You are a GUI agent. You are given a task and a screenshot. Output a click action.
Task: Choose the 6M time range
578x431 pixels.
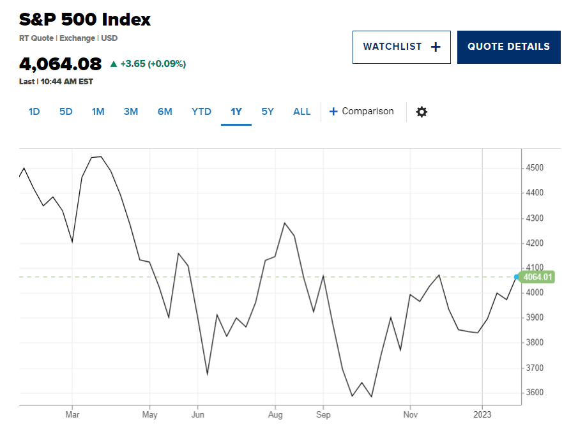[165, 112]
